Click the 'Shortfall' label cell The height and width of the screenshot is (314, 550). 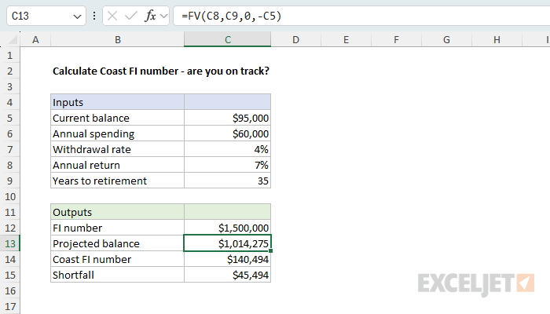(x=118, y=275)
